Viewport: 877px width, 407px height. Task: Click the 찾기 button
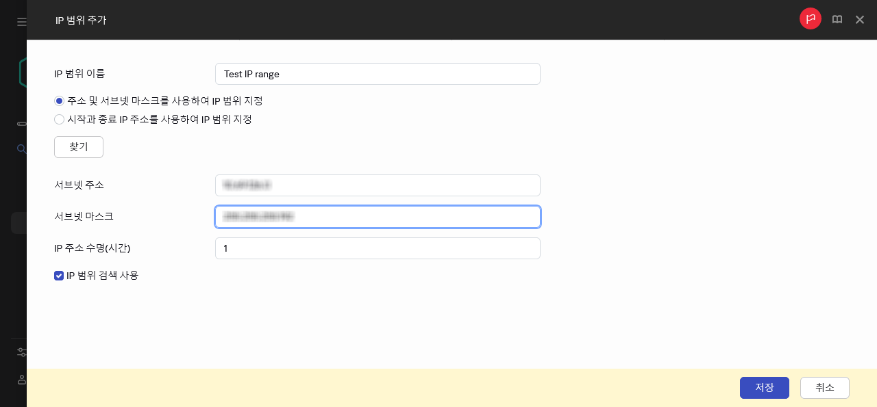(x=79, y=147)
